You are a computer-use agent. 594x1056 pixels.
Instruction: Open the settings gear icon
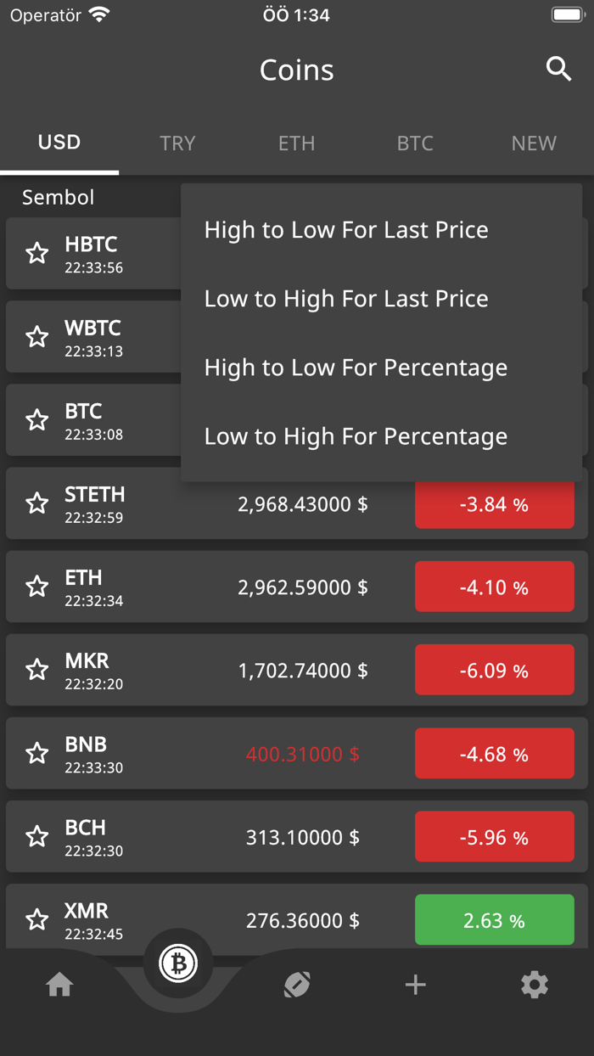pos(534,985)
